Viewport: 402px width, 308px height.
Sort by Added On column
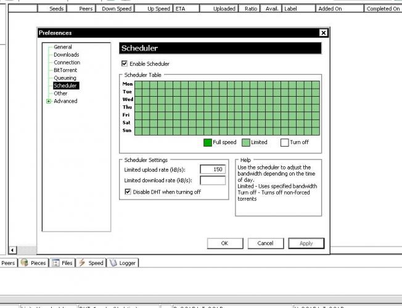(340, 9)
